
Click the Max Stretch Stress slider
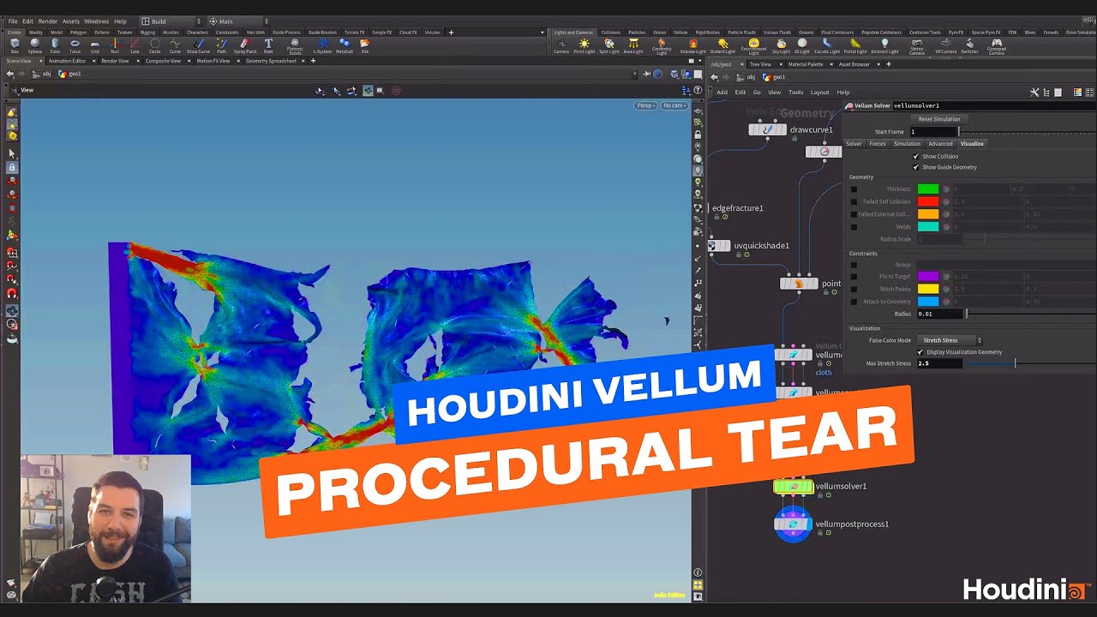click(1028, 364)
